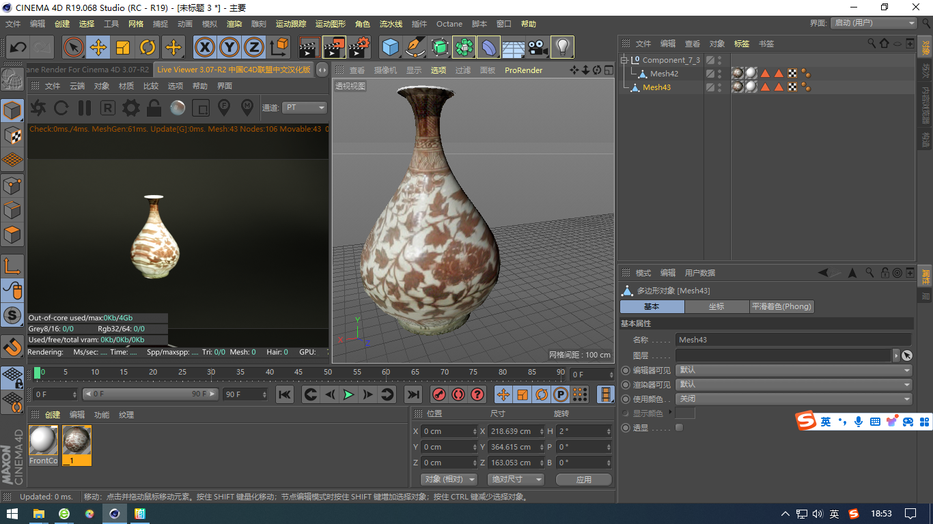Open 界面 layout dropdown 启动 (用户)
Image resolution: width=933 pixels, height=524 pixels.
874,23
